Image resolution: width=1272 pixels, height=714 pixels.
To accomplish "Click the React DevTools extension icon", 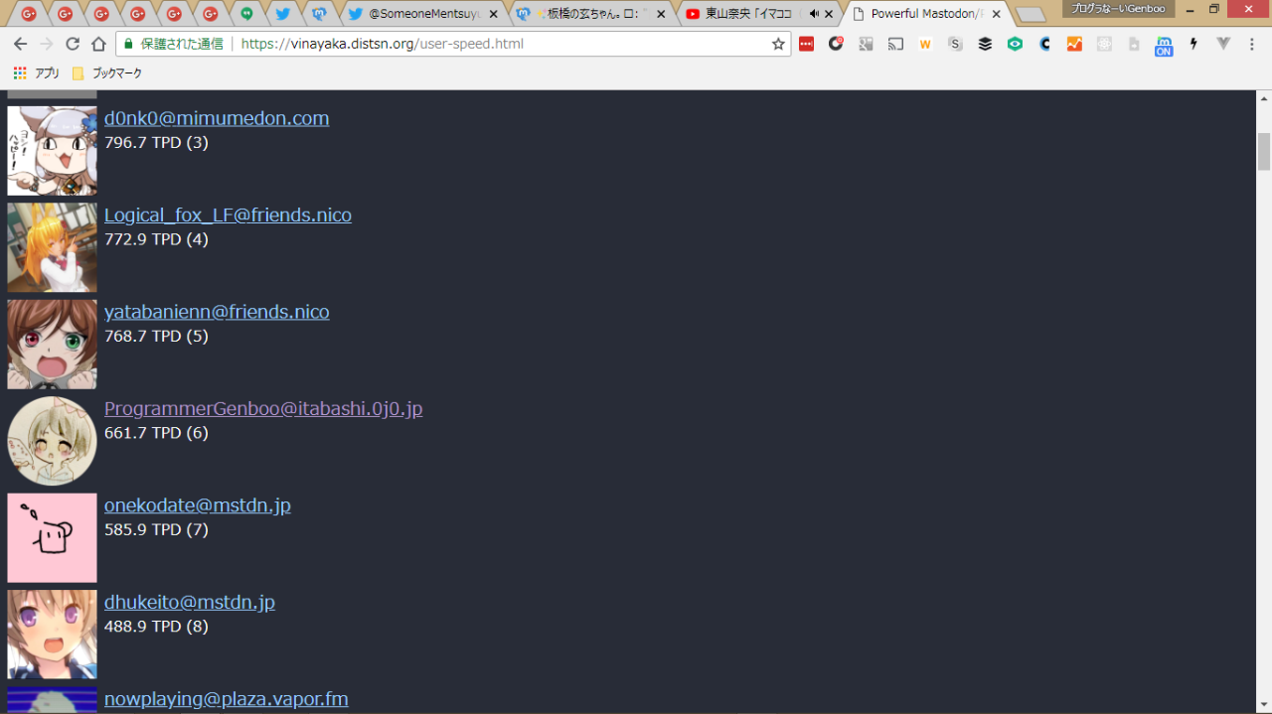I will pyautogui.click(x=1104, y=44).
